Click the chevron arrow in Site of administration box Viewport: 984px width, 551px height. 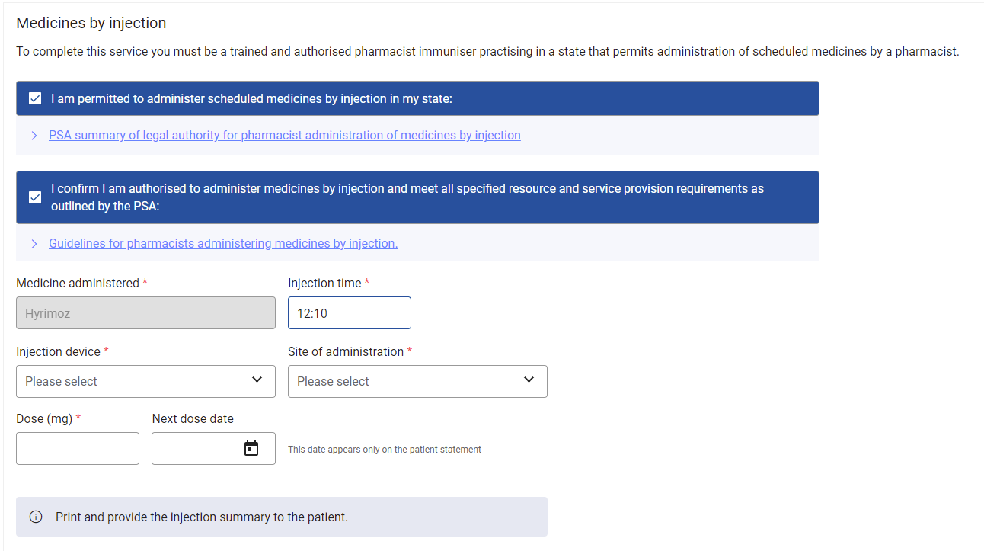pyautogui.click(x=529, y=380)
